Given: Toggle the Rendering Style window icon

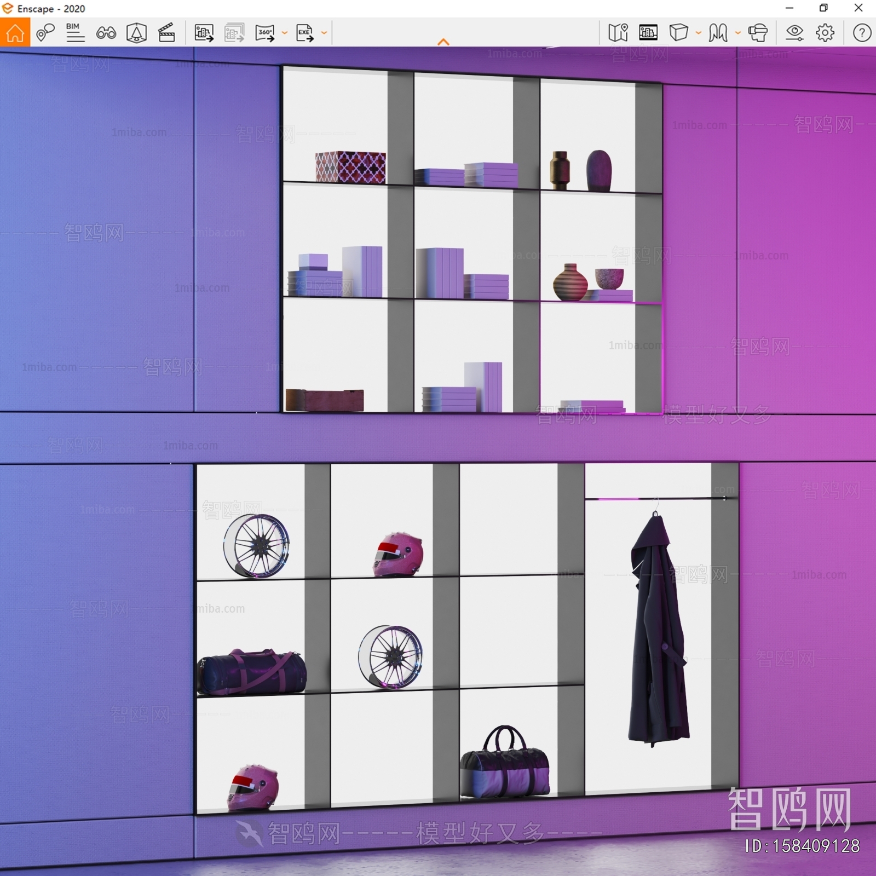Looking at the screenshot, I should point(648,33).
